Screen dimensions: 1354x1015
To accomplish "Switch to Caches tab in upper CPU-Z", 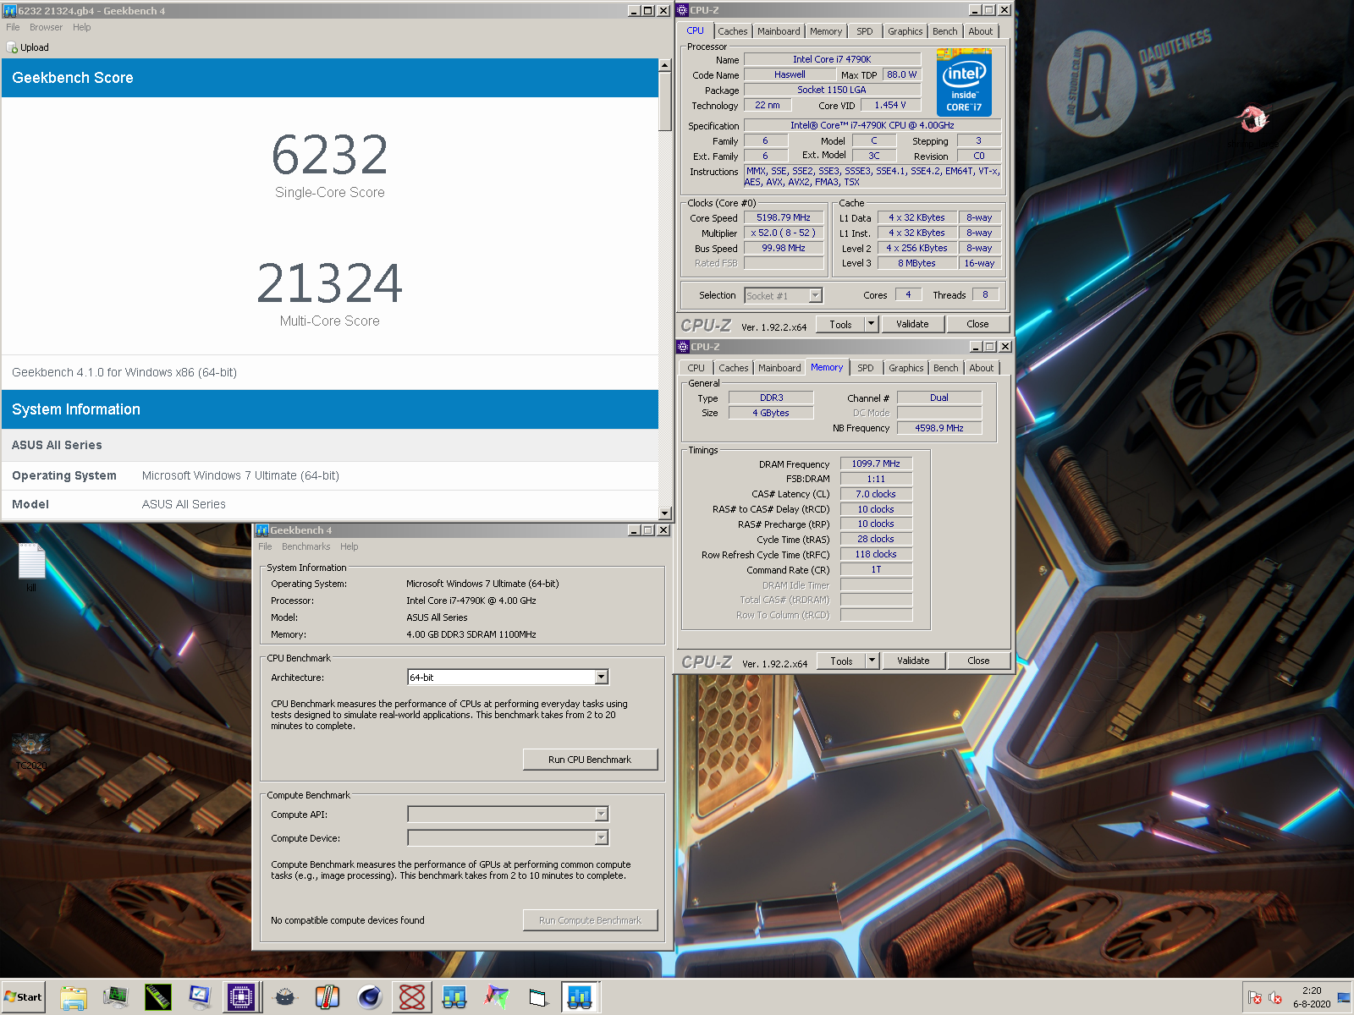I will tap(732, 31).
